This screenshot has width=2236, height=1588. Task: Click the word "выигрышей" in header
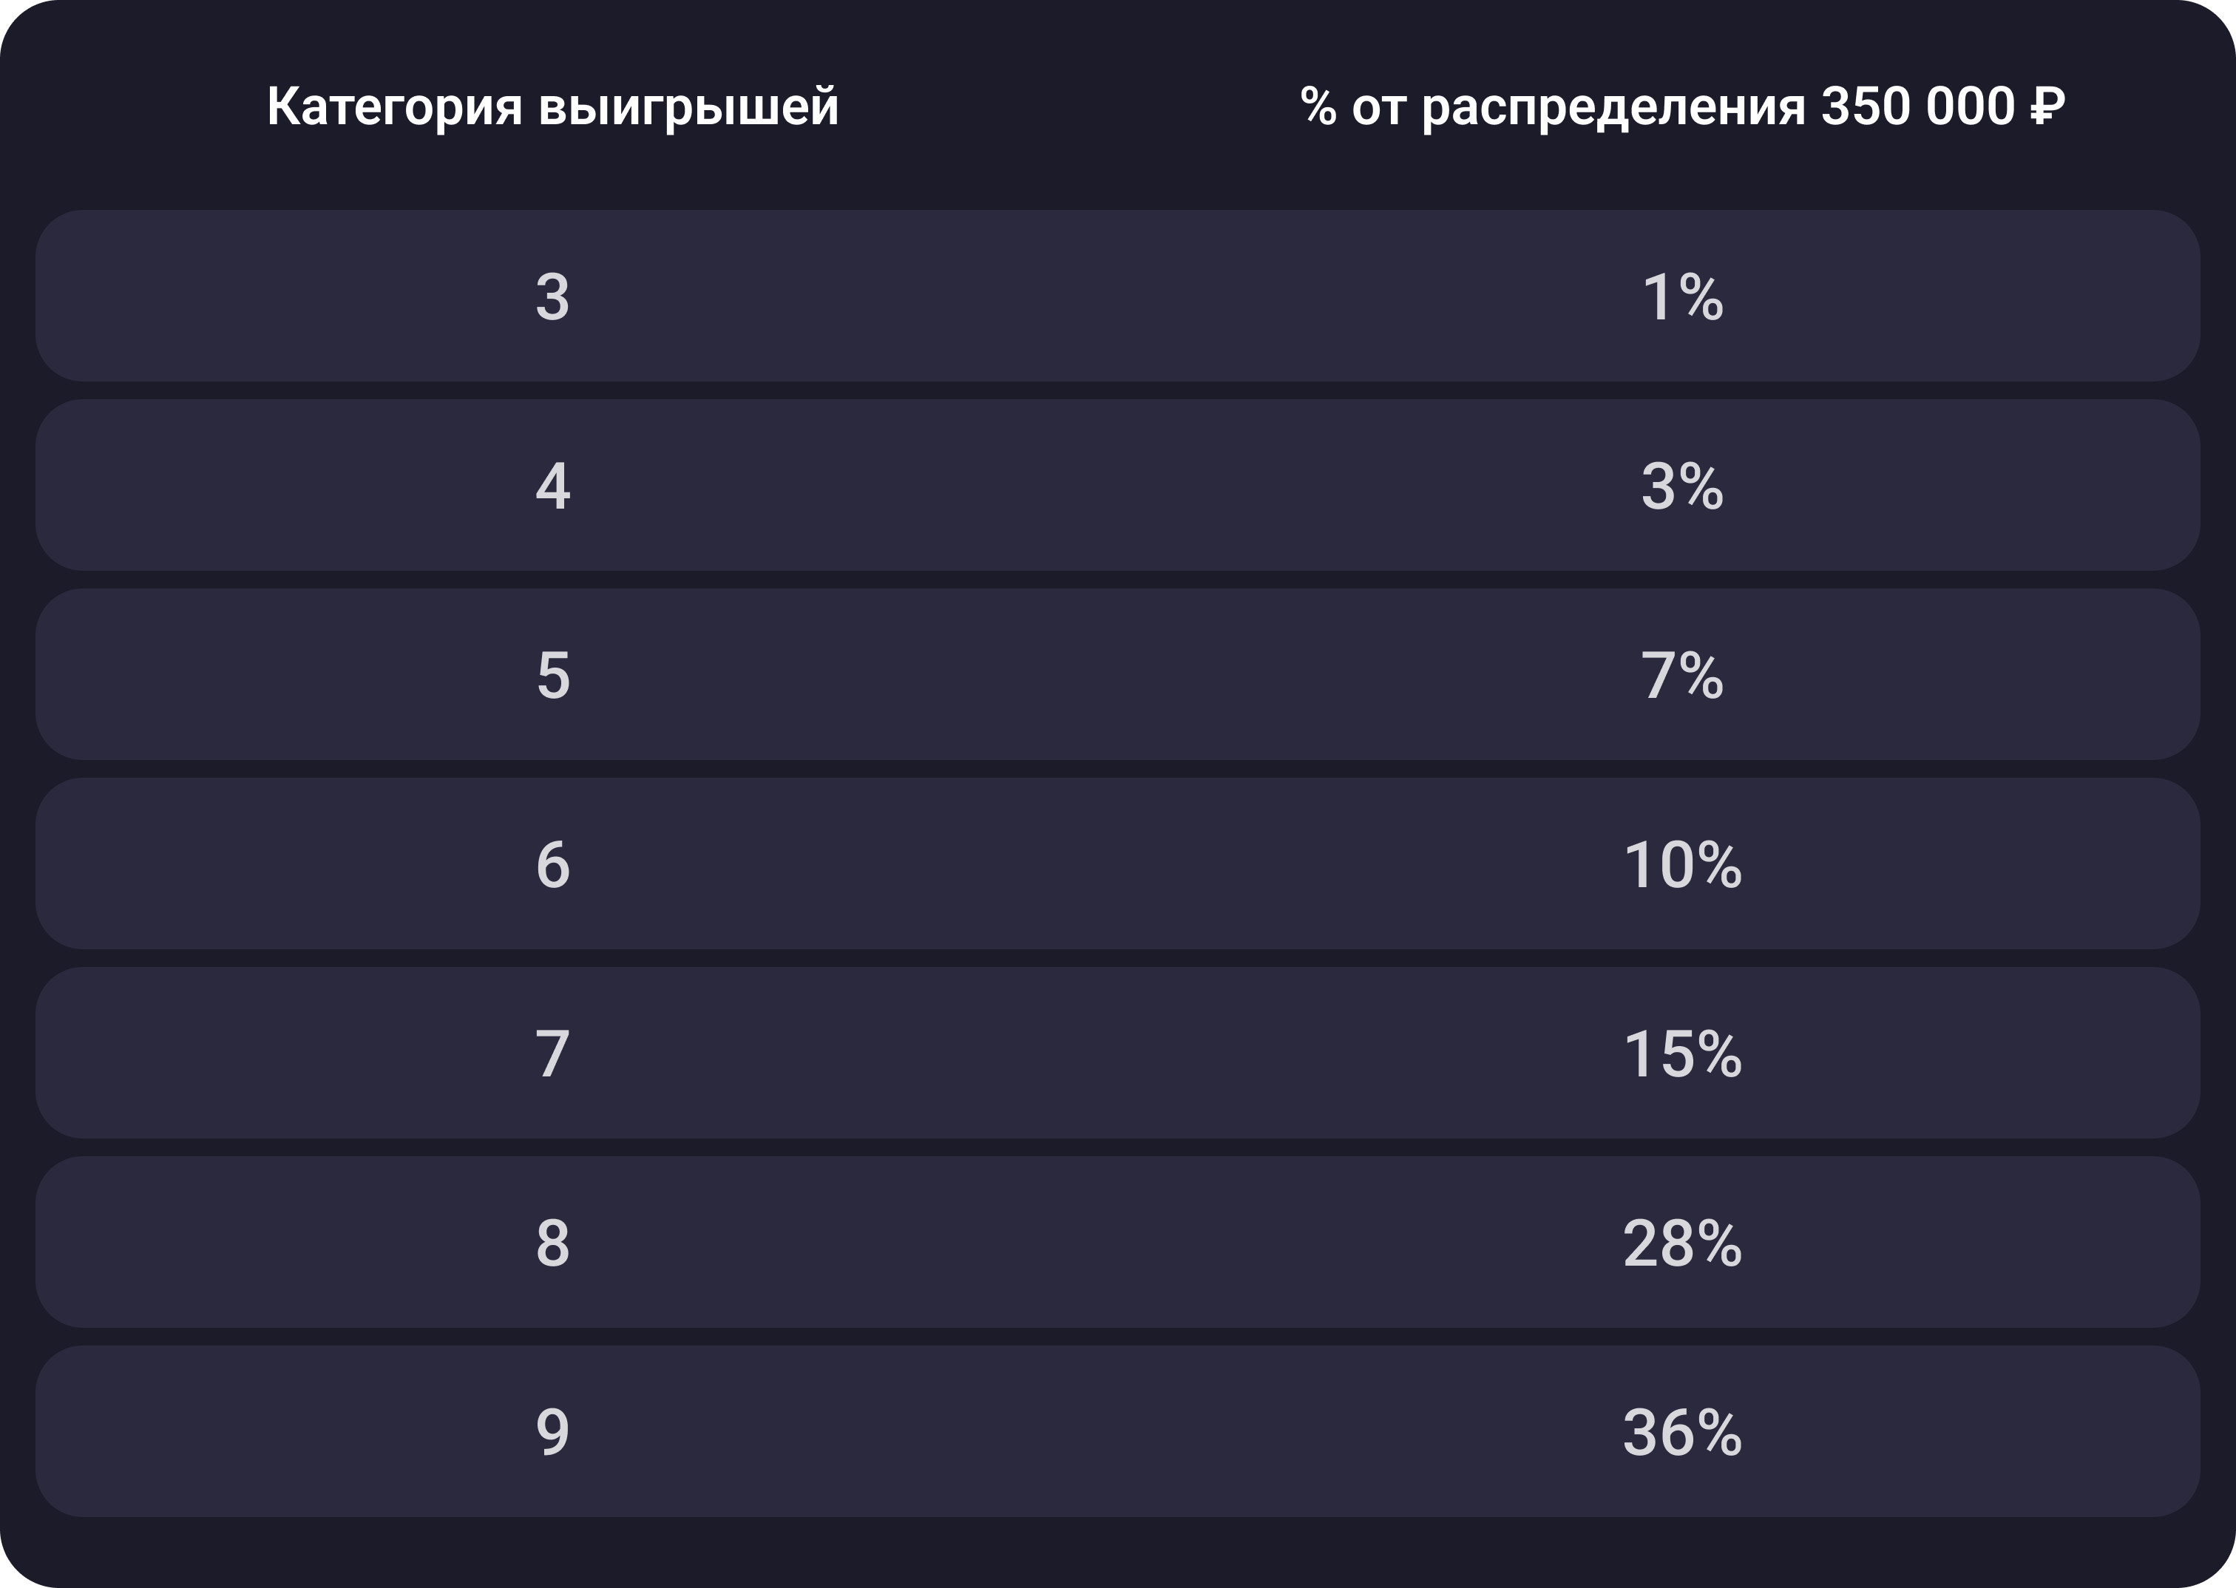(x=688, y=106)
